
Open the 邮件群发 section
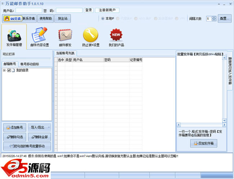click(x=65, y=37)
